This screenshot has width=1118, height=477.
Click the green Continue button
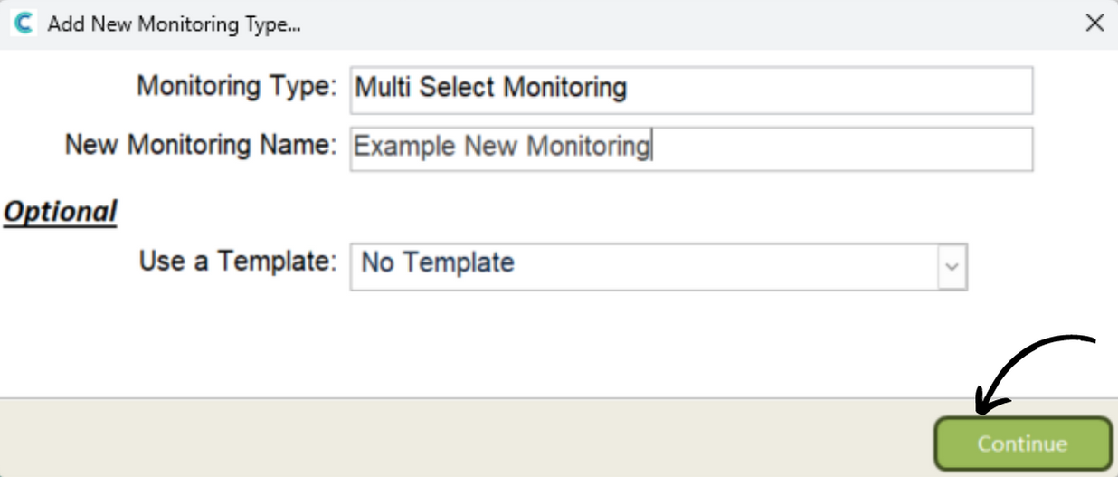point(1022,444)
